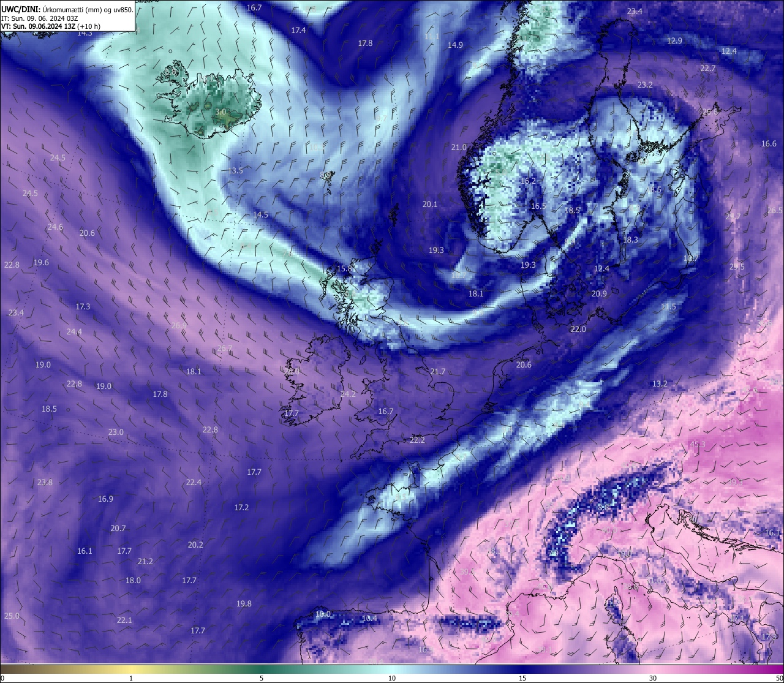Click the 26.5 value label

point(775,210)
